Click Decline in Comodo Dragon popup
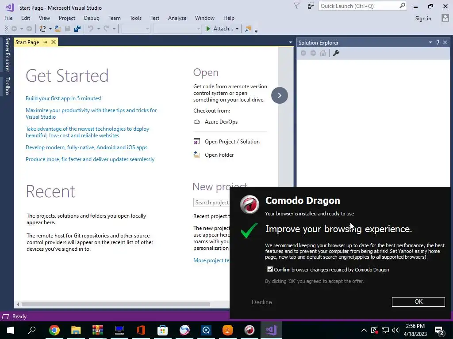Screen dimensions: 453x339 pyautogui.click(x=261, y=302)
